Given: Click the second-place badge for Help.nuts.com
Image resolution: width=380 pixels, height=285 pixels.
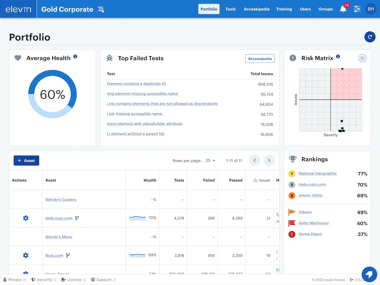Looking at the screenshot, I should click(x=292, y=184).
